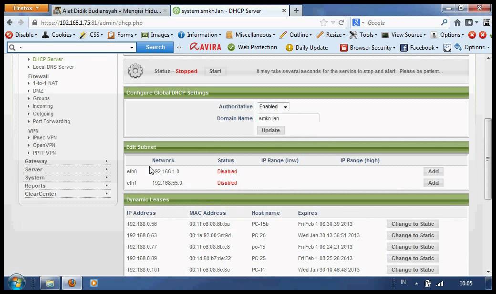The image size is (496, 294).
Task: Open the web developer Options menu
Action: pyautogui.click(x=447, y=35)
